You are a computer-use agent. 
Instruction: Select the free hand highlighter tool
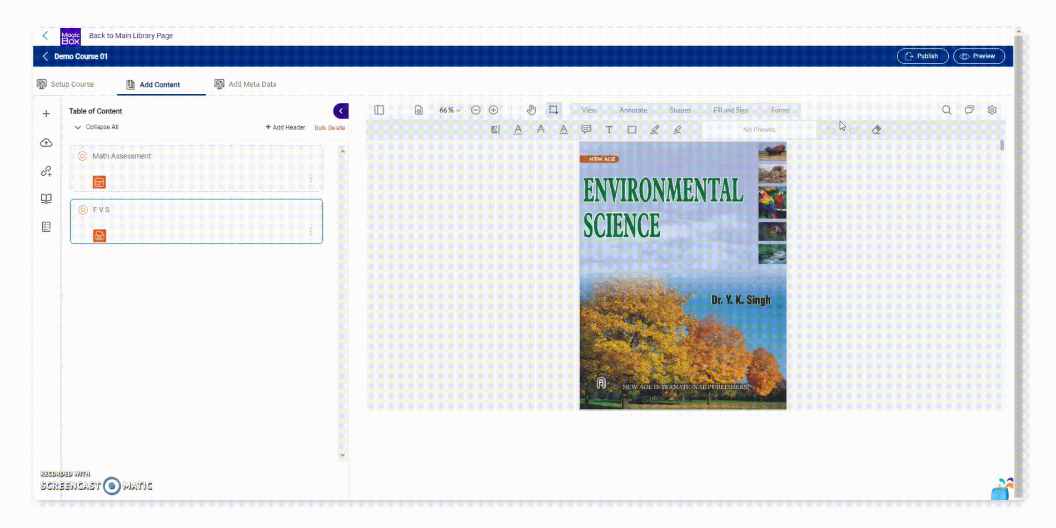pyautogui.click(x=678, y=129)
